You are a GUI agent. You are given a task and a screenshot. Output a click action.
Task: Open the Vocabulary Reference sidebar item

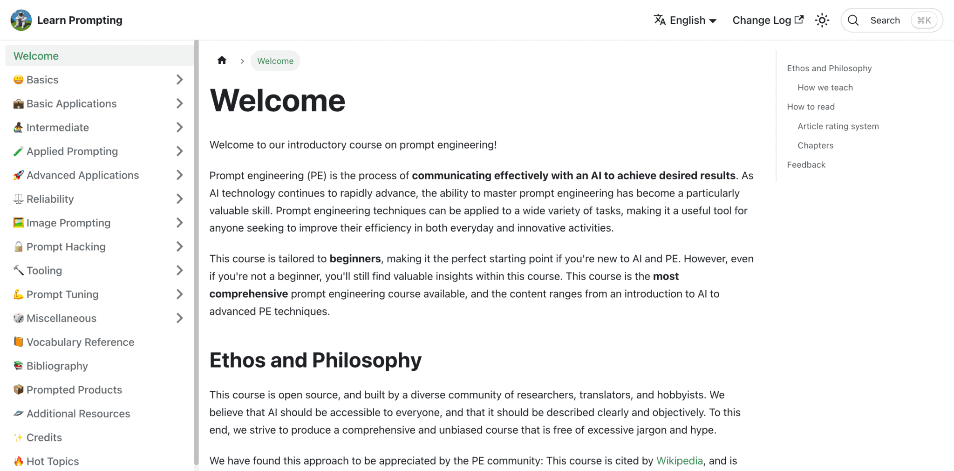point(80,342)
